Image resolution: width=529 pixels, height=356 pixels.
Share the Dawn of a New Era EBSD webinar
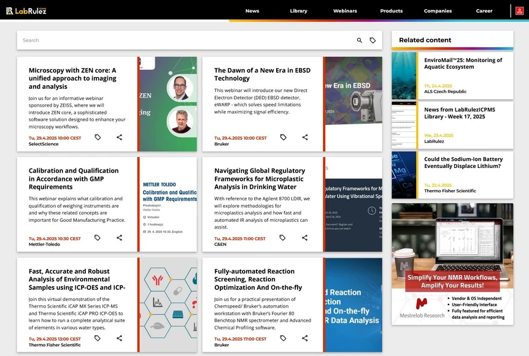(x=304, y=137)
